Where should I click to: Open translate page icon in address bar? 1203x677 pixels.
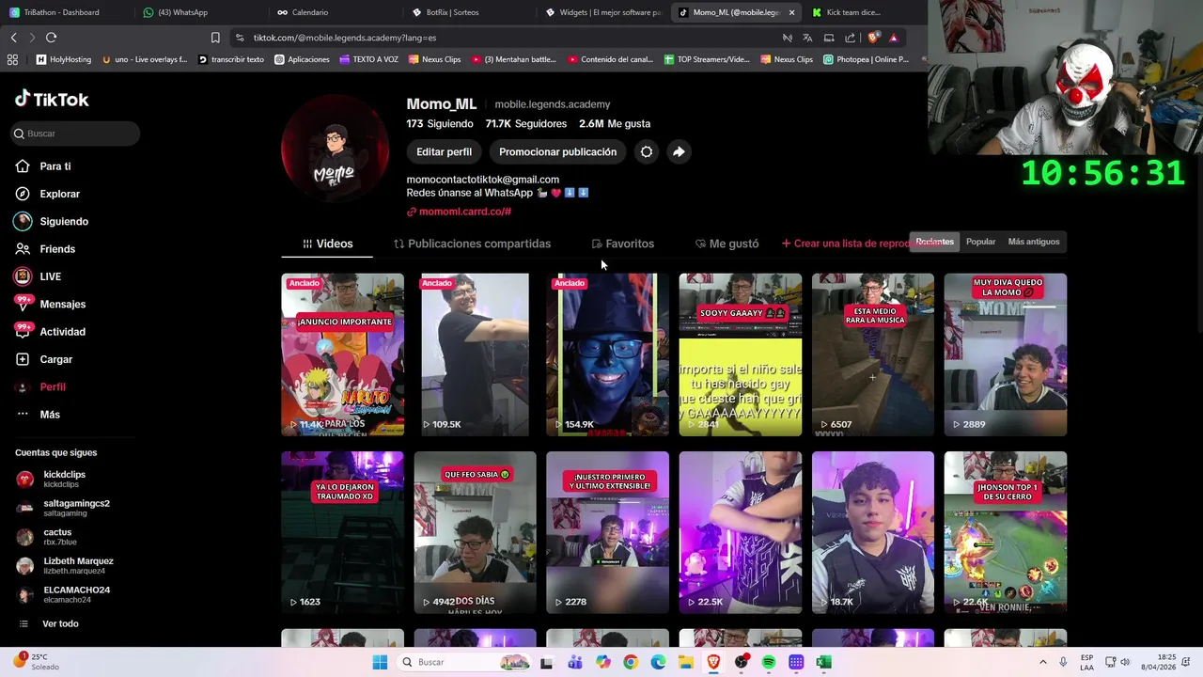pos(807,38)
